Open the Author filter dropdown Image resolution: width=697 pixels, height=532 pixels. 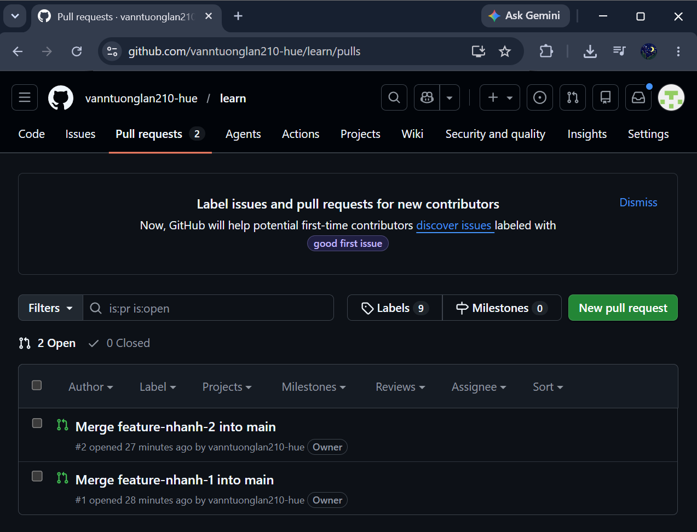91,387
